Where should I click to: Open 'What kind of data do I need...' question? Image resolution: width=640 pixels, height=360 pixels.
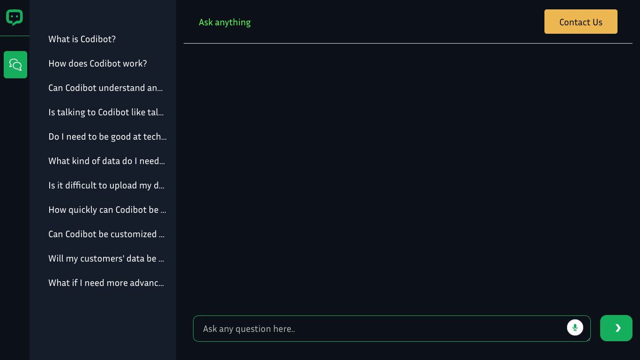(x=107, y=161)
